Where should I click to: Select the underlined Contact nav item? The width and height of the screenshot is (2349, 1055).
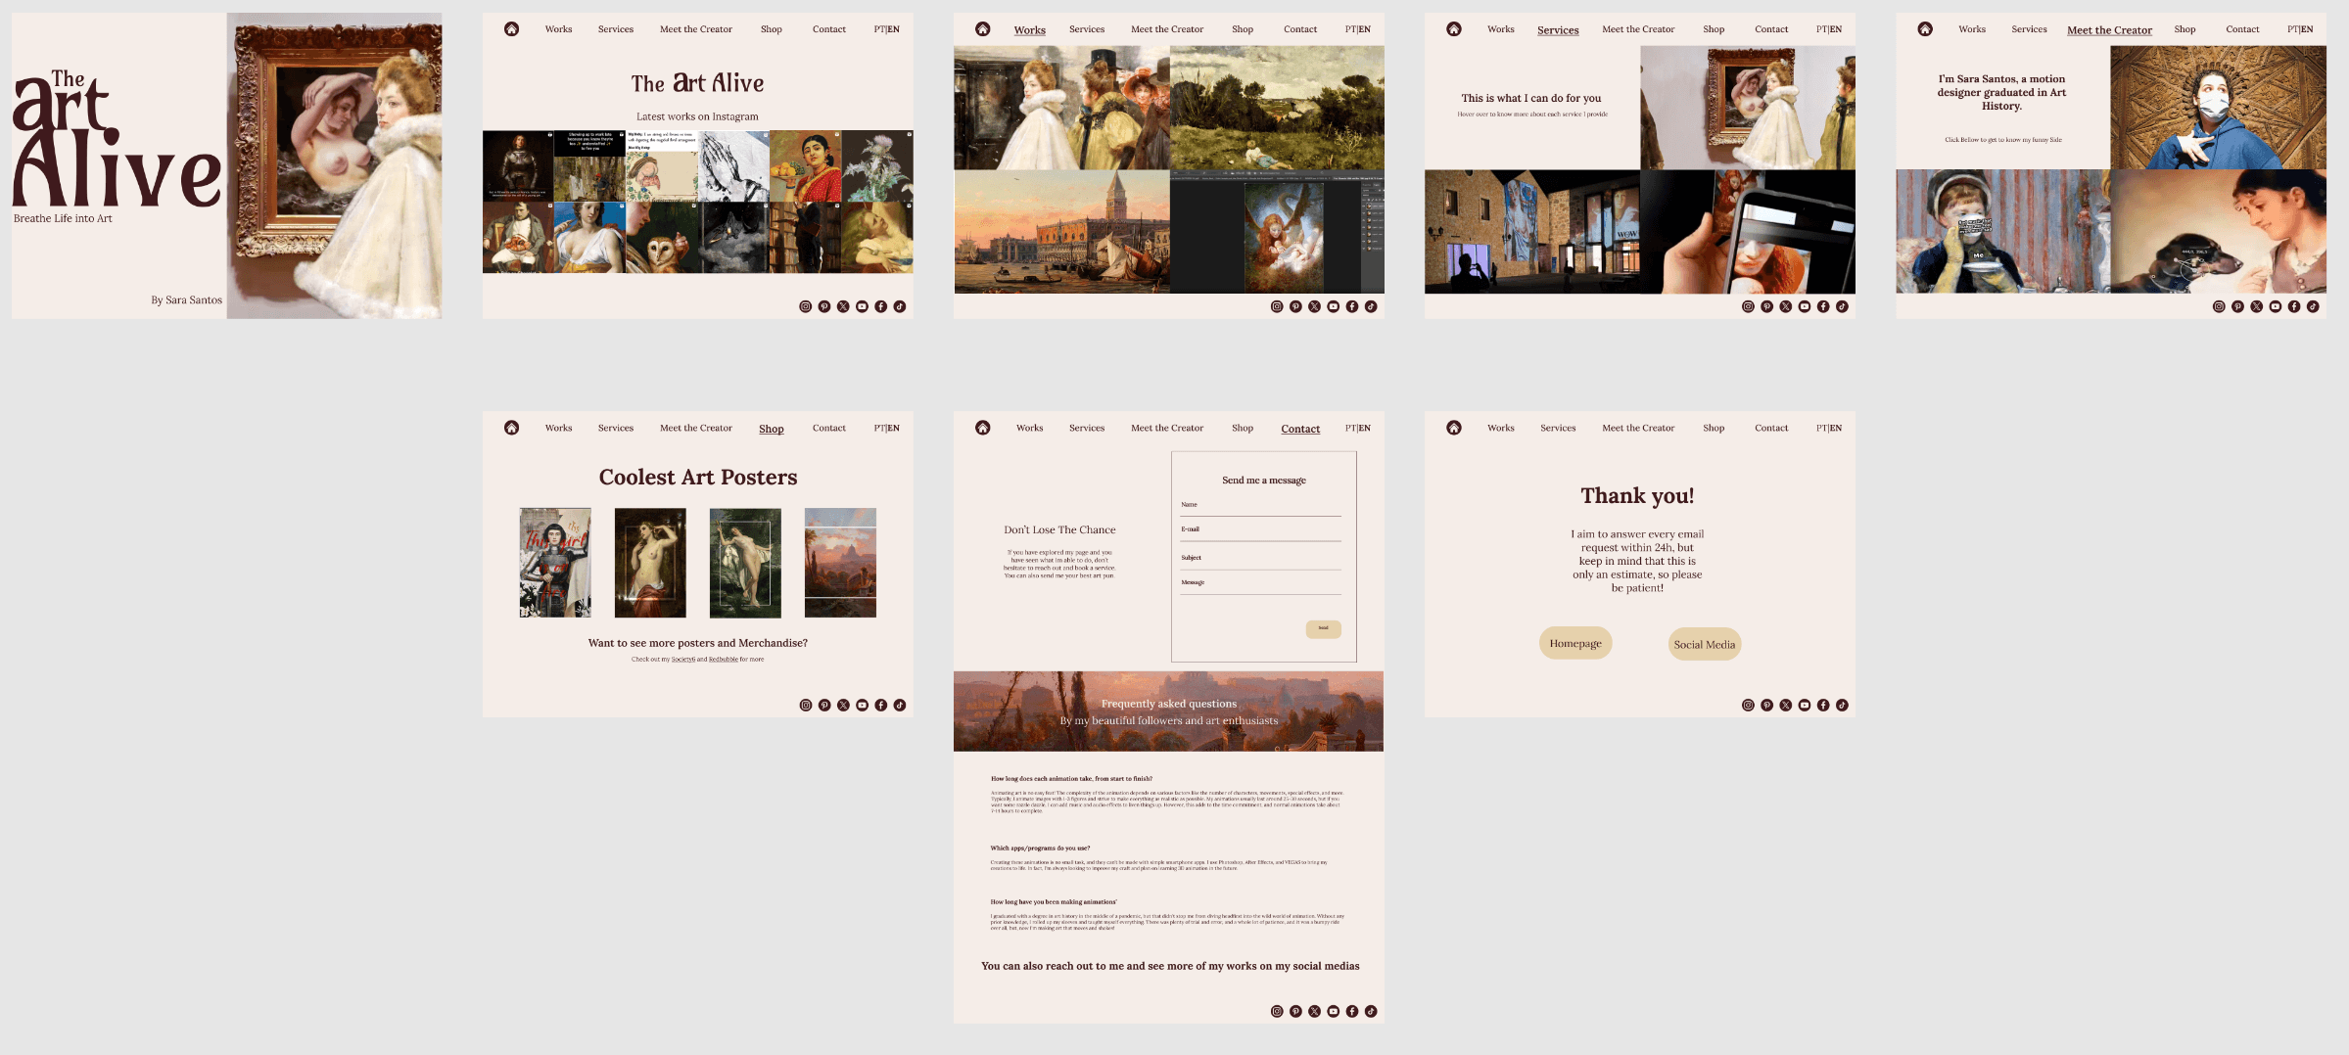click(1300, 429)
